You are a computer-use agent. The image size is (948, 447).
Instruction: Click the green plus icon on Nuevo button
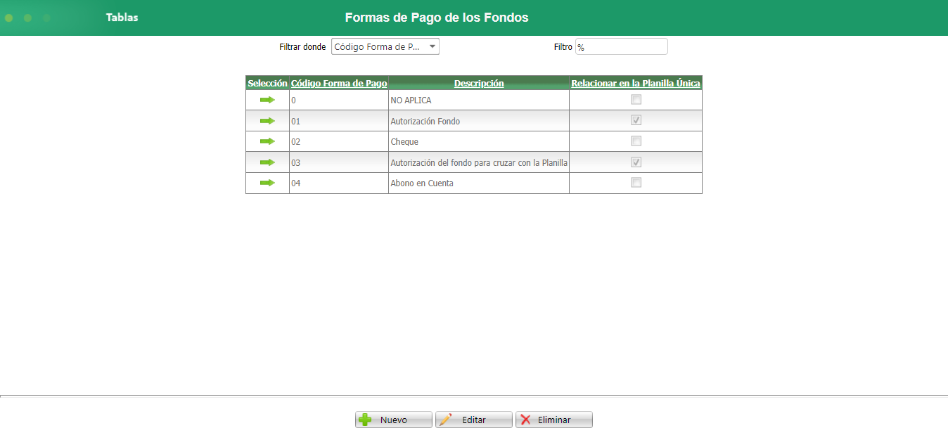364,419
